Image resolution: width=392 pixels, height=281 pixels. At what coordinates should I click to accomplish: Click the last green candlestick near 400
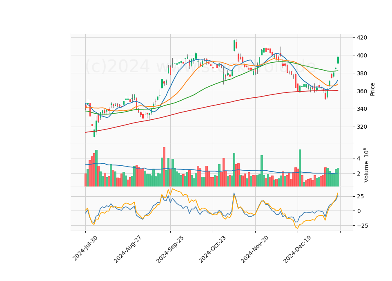click(x=338, y=60)
